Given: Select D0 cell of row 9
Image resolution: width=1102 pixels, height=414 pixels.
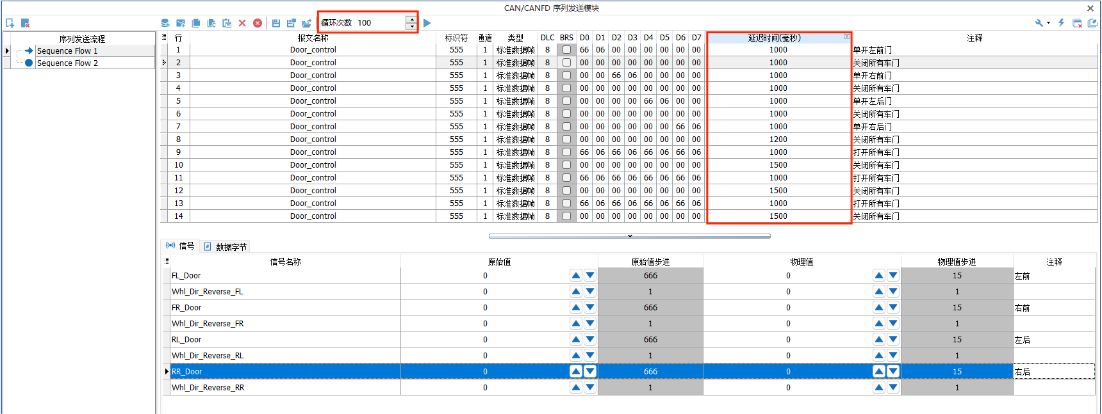Looking at the screenshot, I should tap(584, 152).
